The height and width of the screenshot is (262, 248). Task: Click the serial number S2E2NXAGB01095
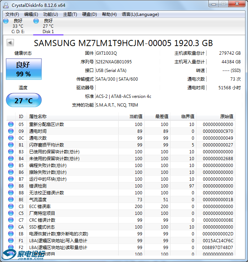pos(114,62)
